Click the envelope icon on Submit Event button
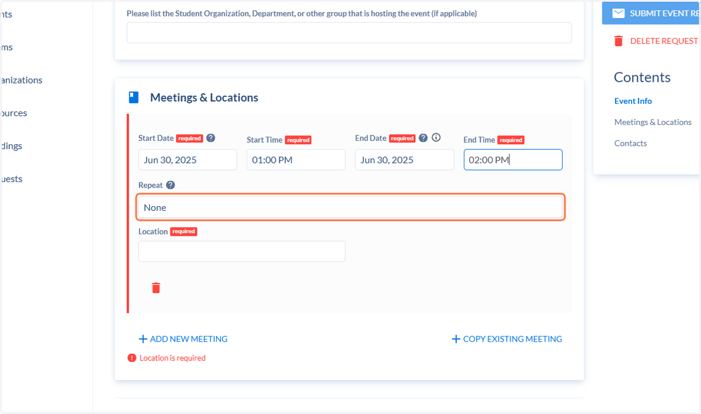 coord(618,13)
